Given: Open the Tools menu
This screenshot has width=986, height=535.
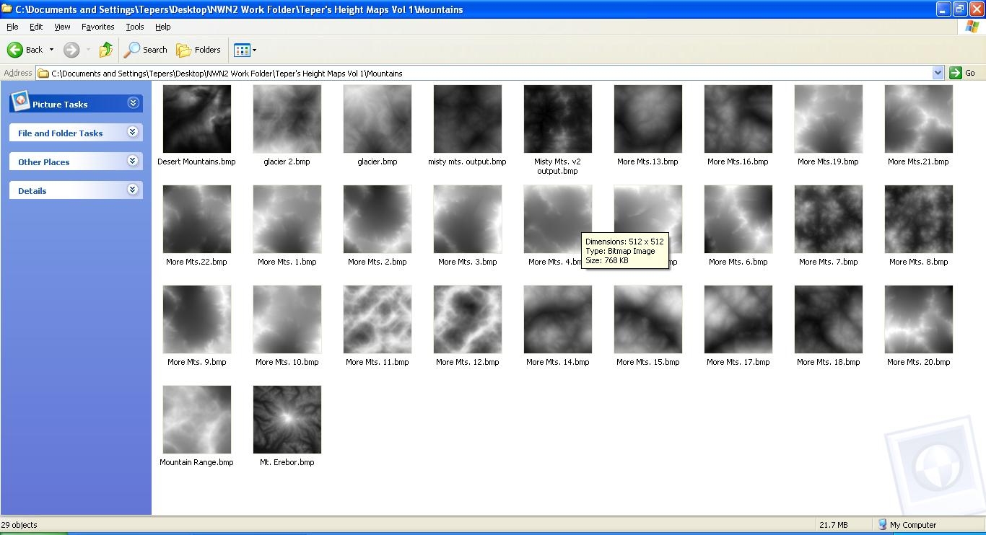Looking at the screenshot, I should [135, 27].
